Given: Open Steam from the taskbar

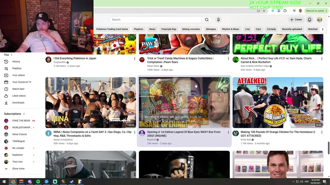Looking at the screenshot, I should (72, 182).
